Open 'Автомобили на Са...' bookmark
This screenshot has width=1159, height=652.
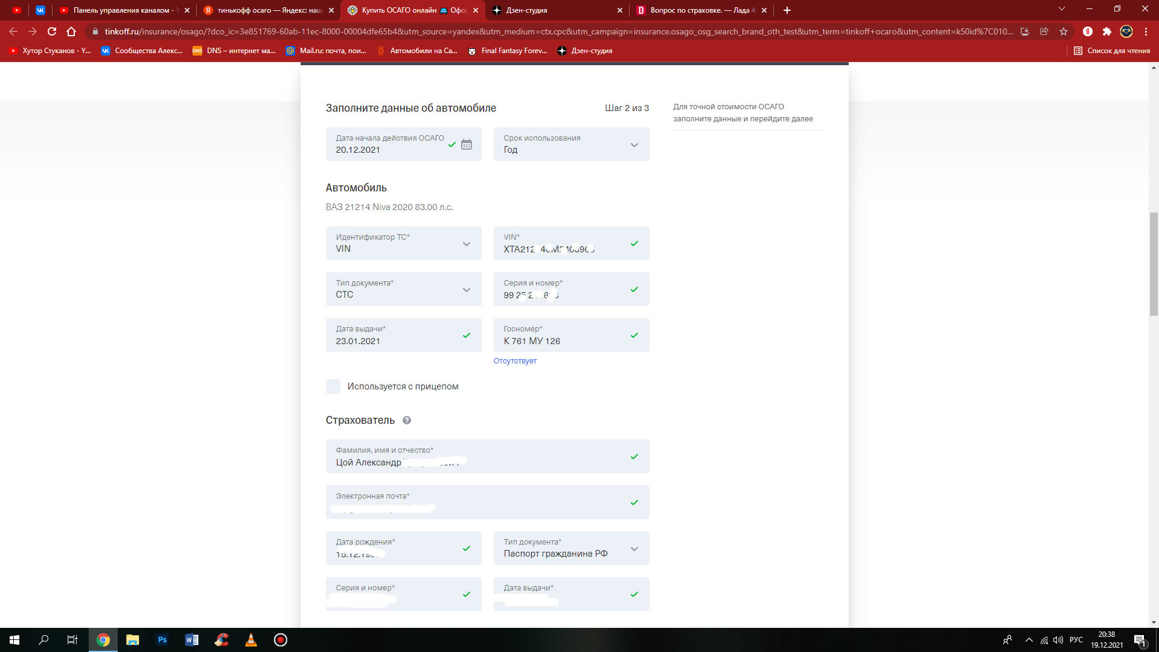(418, 51)
